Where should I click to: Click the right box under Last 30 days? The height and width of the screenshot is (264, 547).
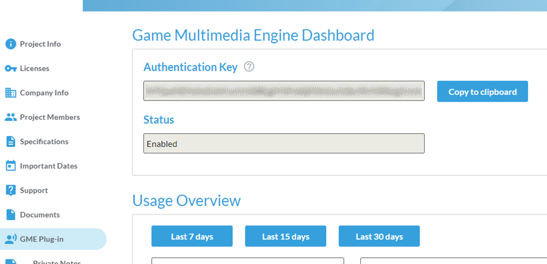453,261
